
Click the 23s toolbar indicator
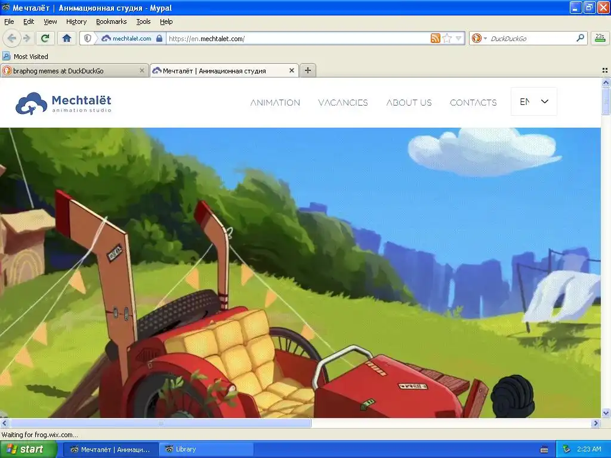tap(600, 38)
